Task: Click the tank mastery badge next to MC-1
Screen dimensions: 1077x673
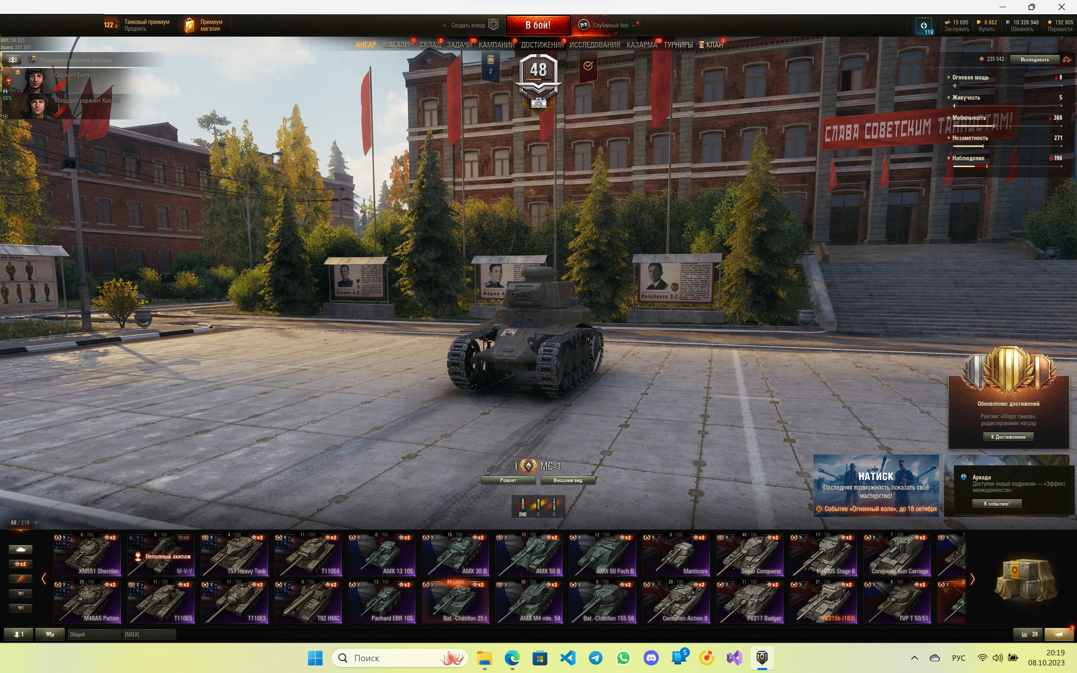Action: 528,466
